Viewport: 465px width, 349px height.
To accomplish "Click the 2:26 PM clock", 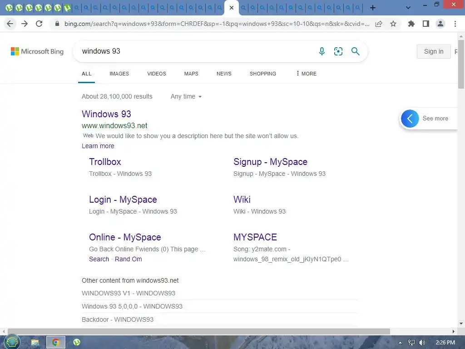I will pos(445,343).
